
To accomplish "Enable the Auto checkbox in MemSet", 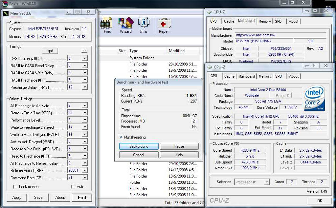I will coord(73,187).
